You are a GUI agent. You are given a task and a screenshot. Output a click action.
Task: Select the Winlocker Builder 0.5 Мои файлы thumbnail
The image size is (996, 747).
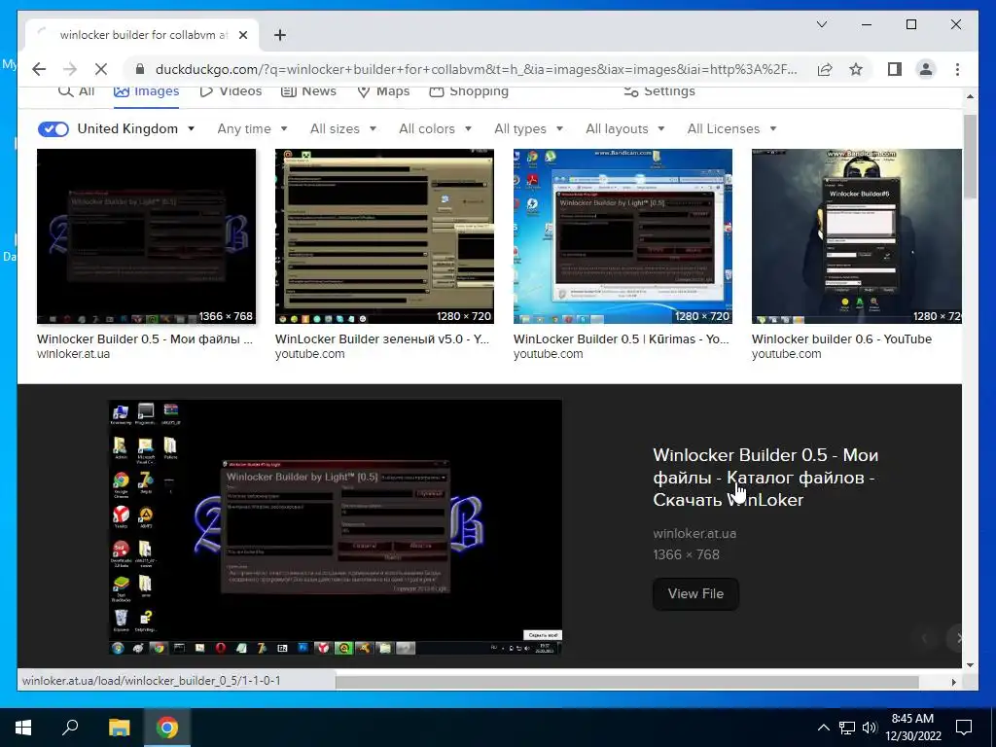[x=146, y=236]
